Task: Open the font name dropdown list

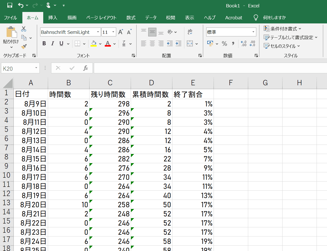Action: coord(98,32)
